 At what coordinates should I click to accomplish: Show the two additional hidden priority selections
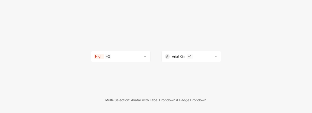(108, 56)
